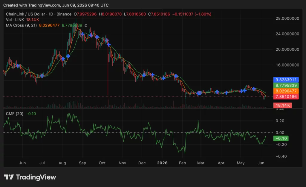Click the Jul label on time axis
This screenshot has width=306, height=187.
coord(42,163)
